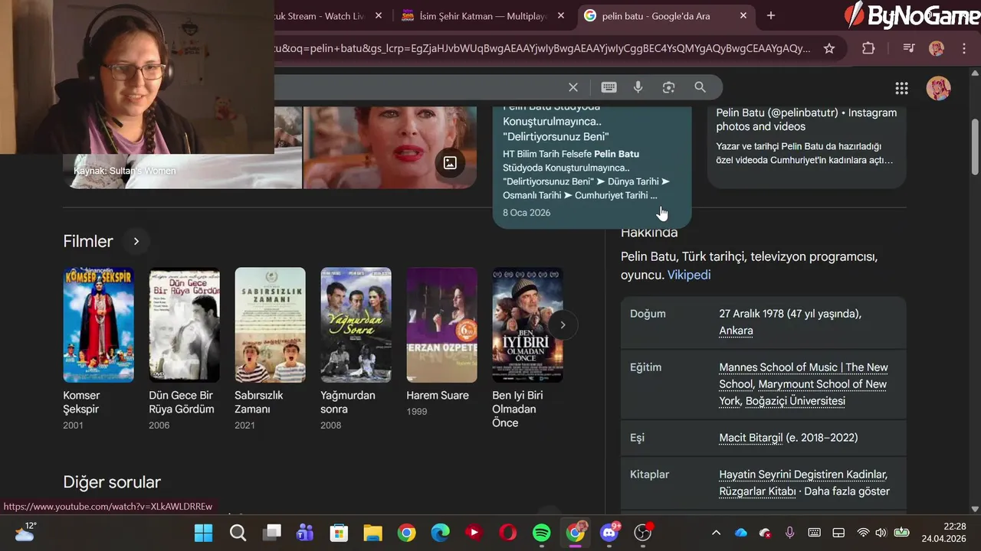The height and width of the screenshot is (551, 981).
Task: Open a new browser tab
Action: pos(771,15)
